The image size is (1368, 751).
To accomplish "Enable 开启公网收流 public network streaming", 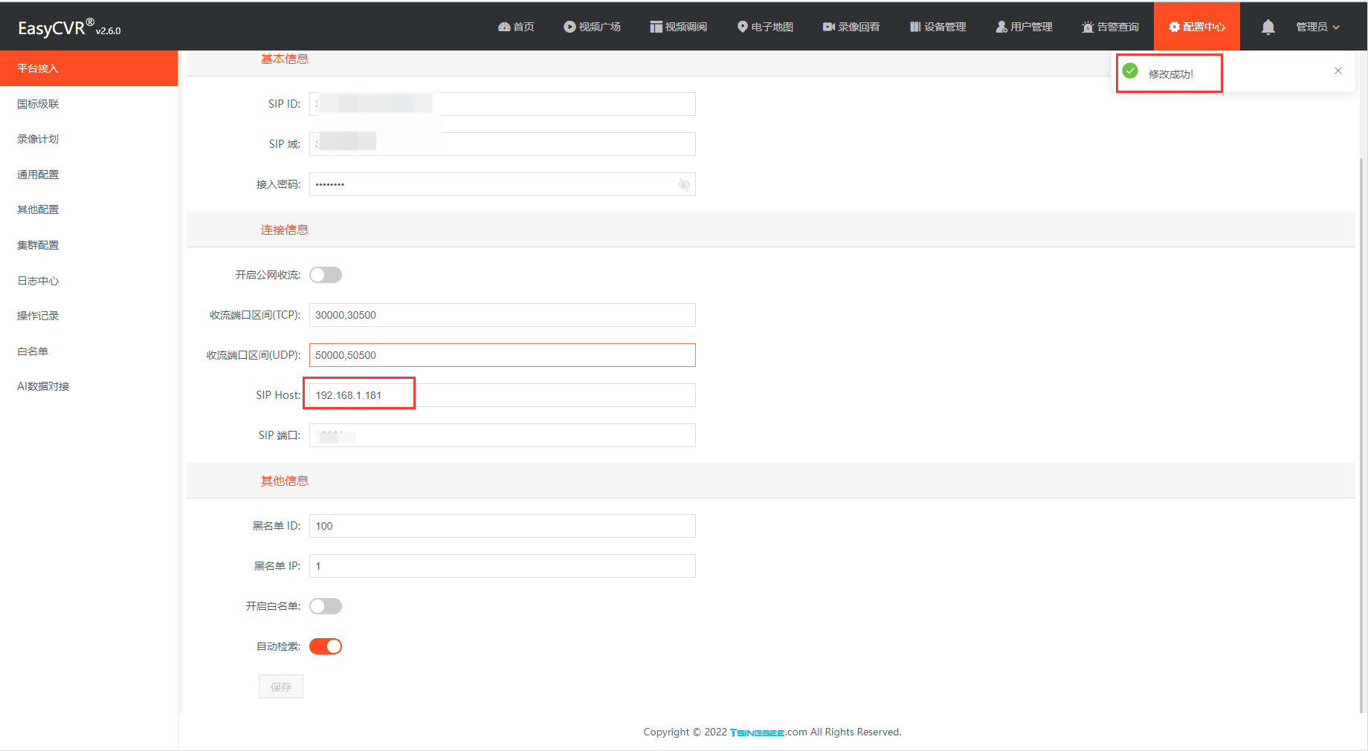I will pos(326,274).
